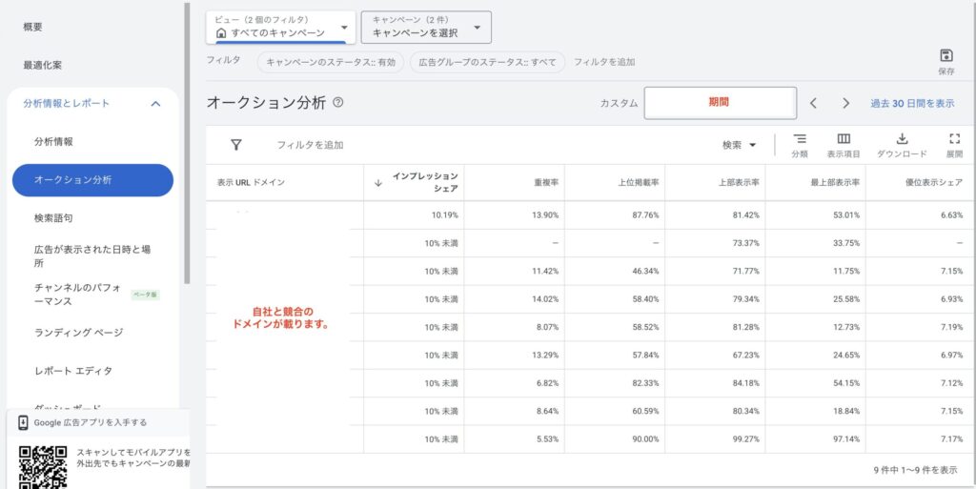This screenshot has width=976, height=489.
Task: Open the 検索 dropdown in table toolbar
Action: click(x=739, y=145)
